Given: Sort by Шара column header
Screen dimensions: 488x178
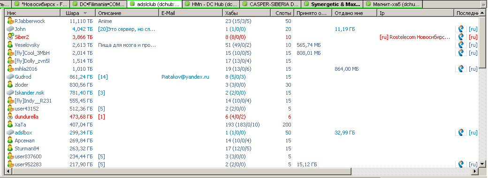Looking at the screenshot, I should coord(78,13).
